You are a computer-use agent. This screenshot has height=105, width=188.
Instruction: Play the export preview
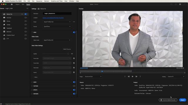[x=132, y=76]
